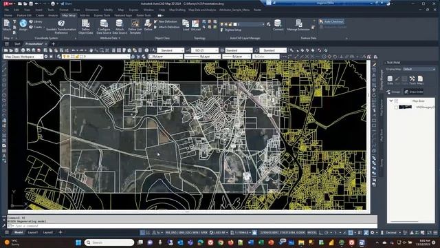Open the layer control dropdown

point(96,56)
